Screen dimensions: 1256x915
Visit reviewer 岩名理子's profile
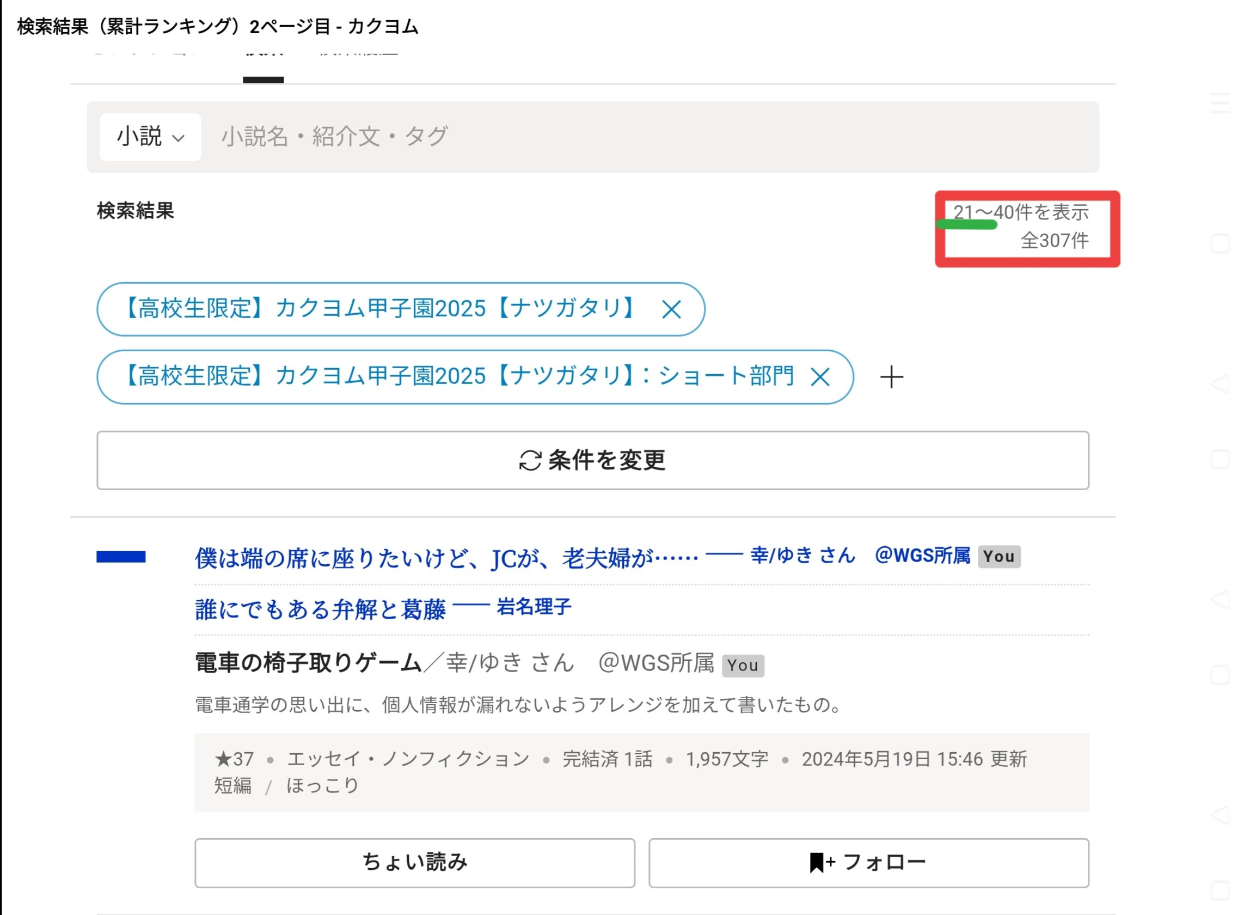click(x=534, y=607)
